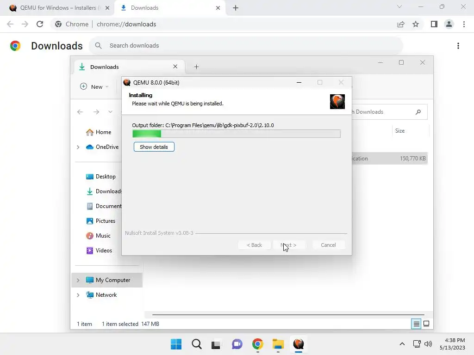Select the 150,770 KB file row
Image resolution: width=474 pixels, height=355 pixels.
point(390,159)
